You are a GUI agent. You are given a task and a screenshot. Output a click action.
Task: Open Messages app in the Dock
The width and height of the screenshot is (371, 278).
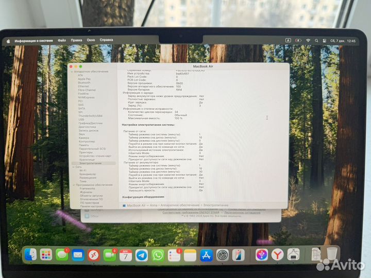[x=62, y=255]
